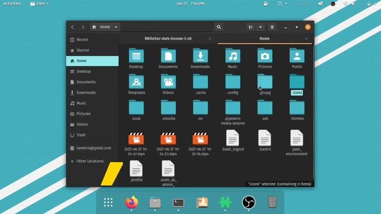The height and width of the screenshot is (214, 381).
Task: Open Files manager from the dock
Action: (x=155, y=202)
